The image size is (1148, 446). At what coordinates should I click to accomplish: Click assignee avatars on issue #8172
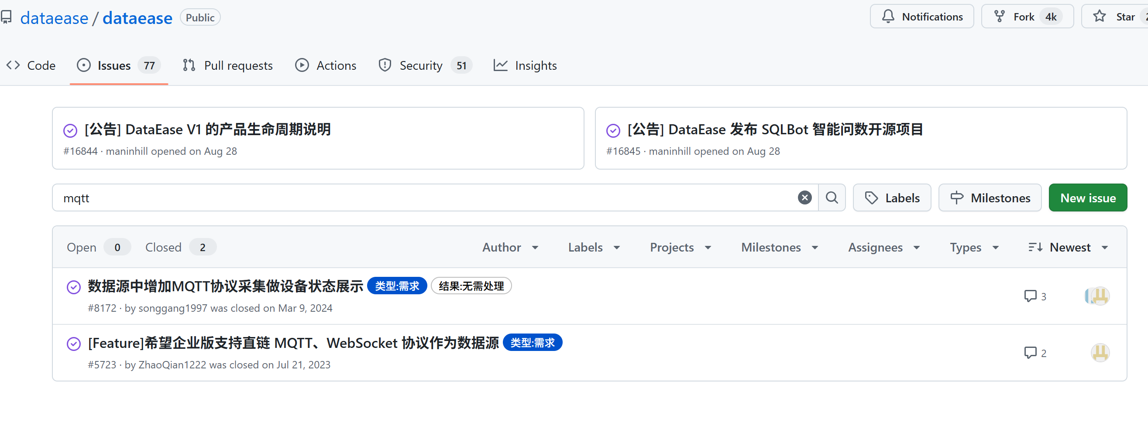tap(1097, 296)
